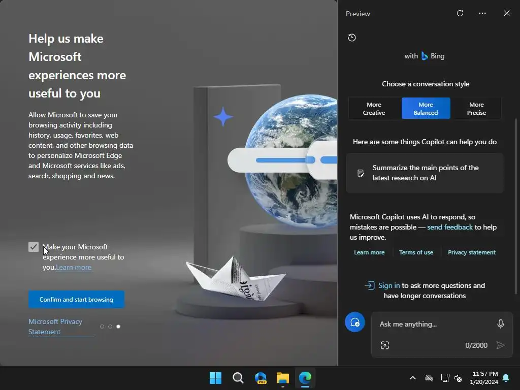Click the OneDrive cloud tray icon
The image size is (520, 390).
[429, 378]
